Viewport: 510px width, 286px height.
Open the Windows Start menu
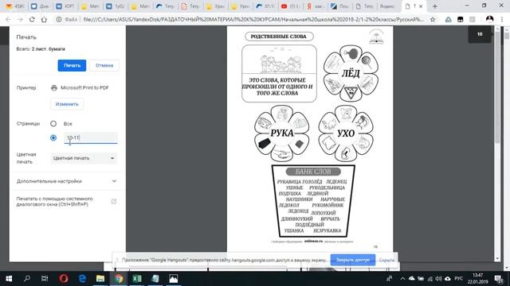coord(9,279)
